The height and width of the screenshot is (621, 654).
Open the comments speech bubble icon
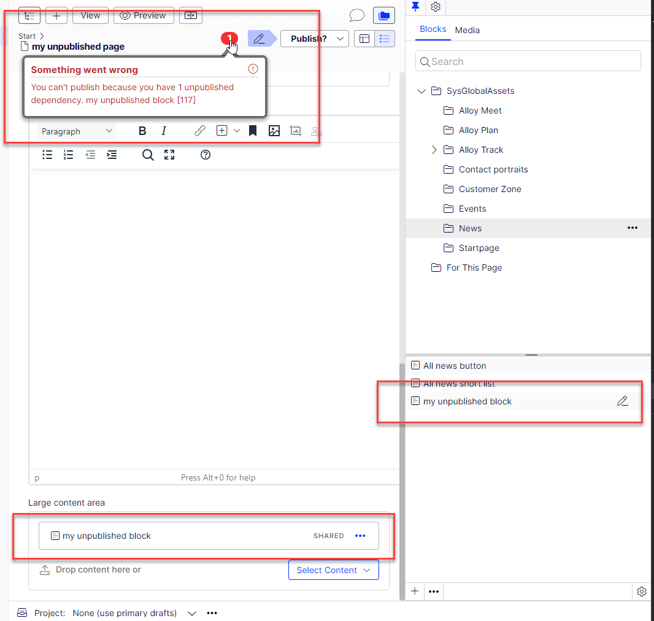point(356,15)
